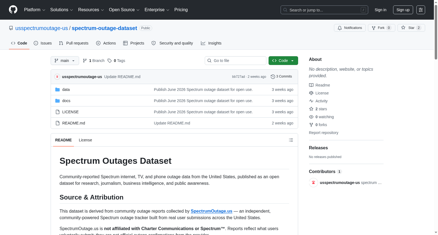Click the Public visibility badge
The height and width of the screenshot is (235, 438).
click(146, 28)
